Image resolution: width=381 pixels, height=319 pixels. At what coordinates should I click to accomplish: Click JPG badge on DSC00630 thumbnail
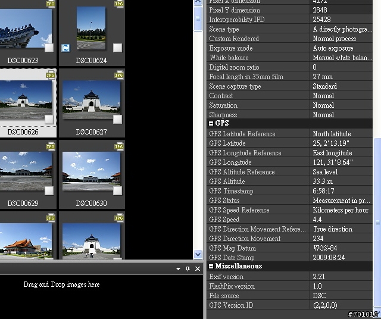pos(119,146)
